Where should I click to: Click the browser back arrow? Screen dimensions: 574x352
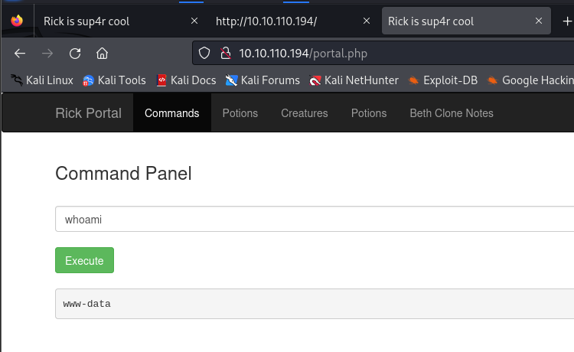pyautogui.click(x=20, y=53)
